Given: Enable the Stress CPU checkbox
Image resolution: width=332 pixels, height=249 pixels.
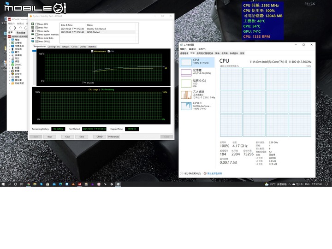Looking at the screenshot, I should coord(36,24).
